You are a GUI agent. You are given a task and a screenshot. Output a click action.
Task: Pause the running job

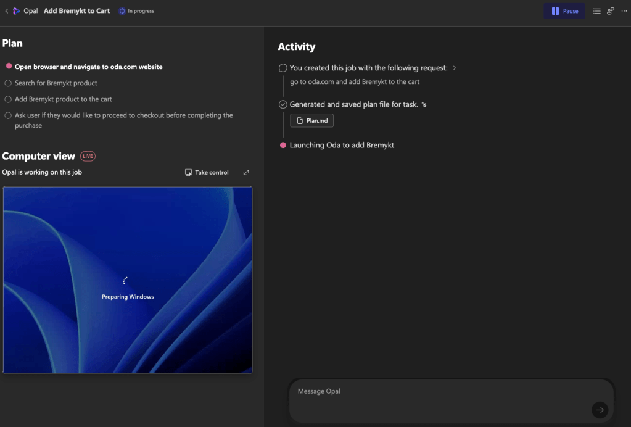(x=564, y=11)
